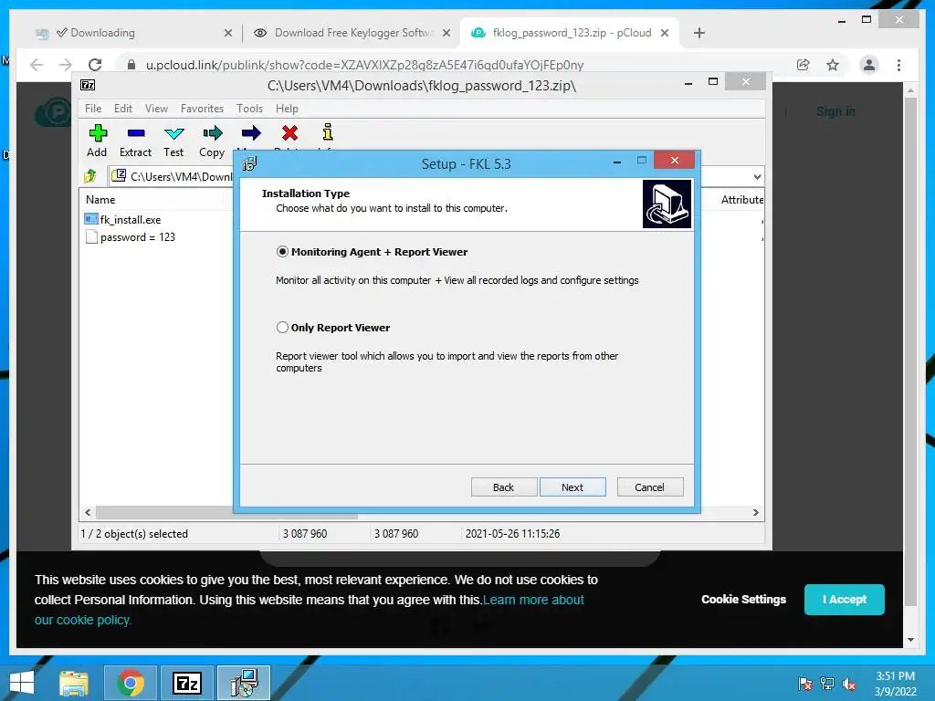Open the File menu in 7-Zip
935x701 pixels.
[x=93, y=109]
